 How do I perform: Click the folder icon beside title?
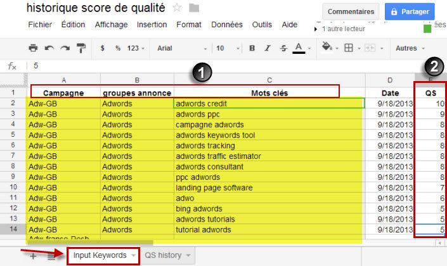194,8
